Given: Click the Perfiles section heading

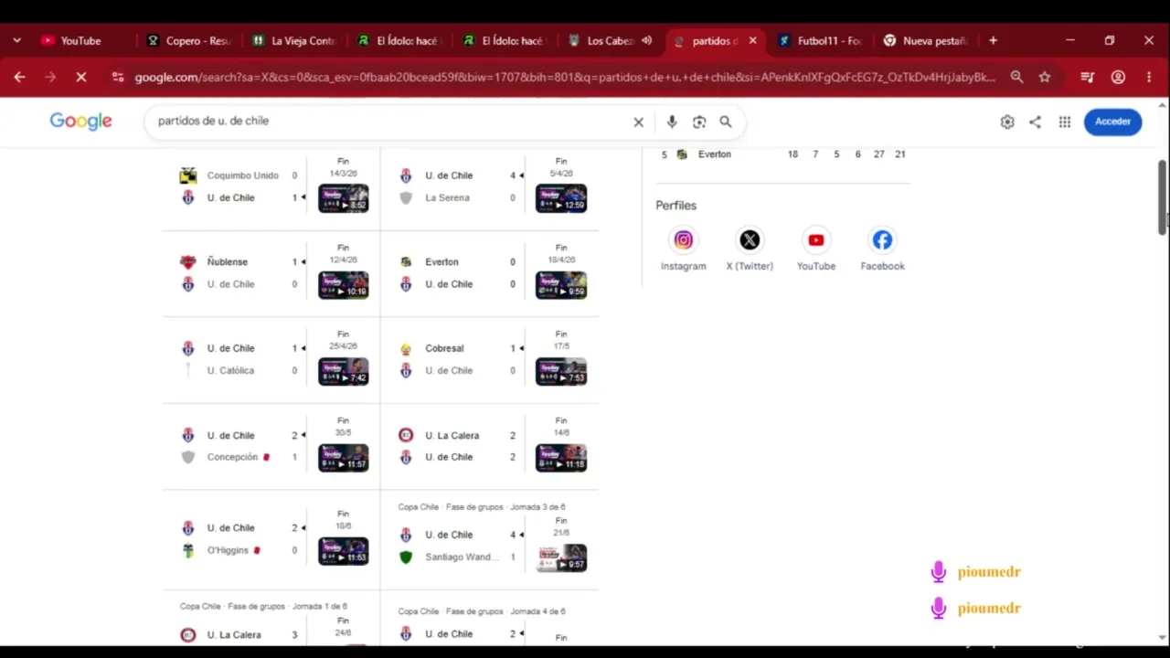Looking at the screenshot, I should tap(676, 206).
